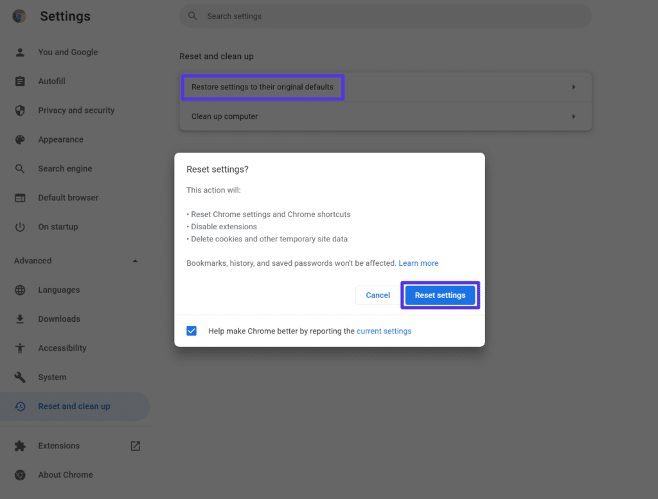Click the Privacy and security icon
The image size is (658, 499).
[20, 110]
